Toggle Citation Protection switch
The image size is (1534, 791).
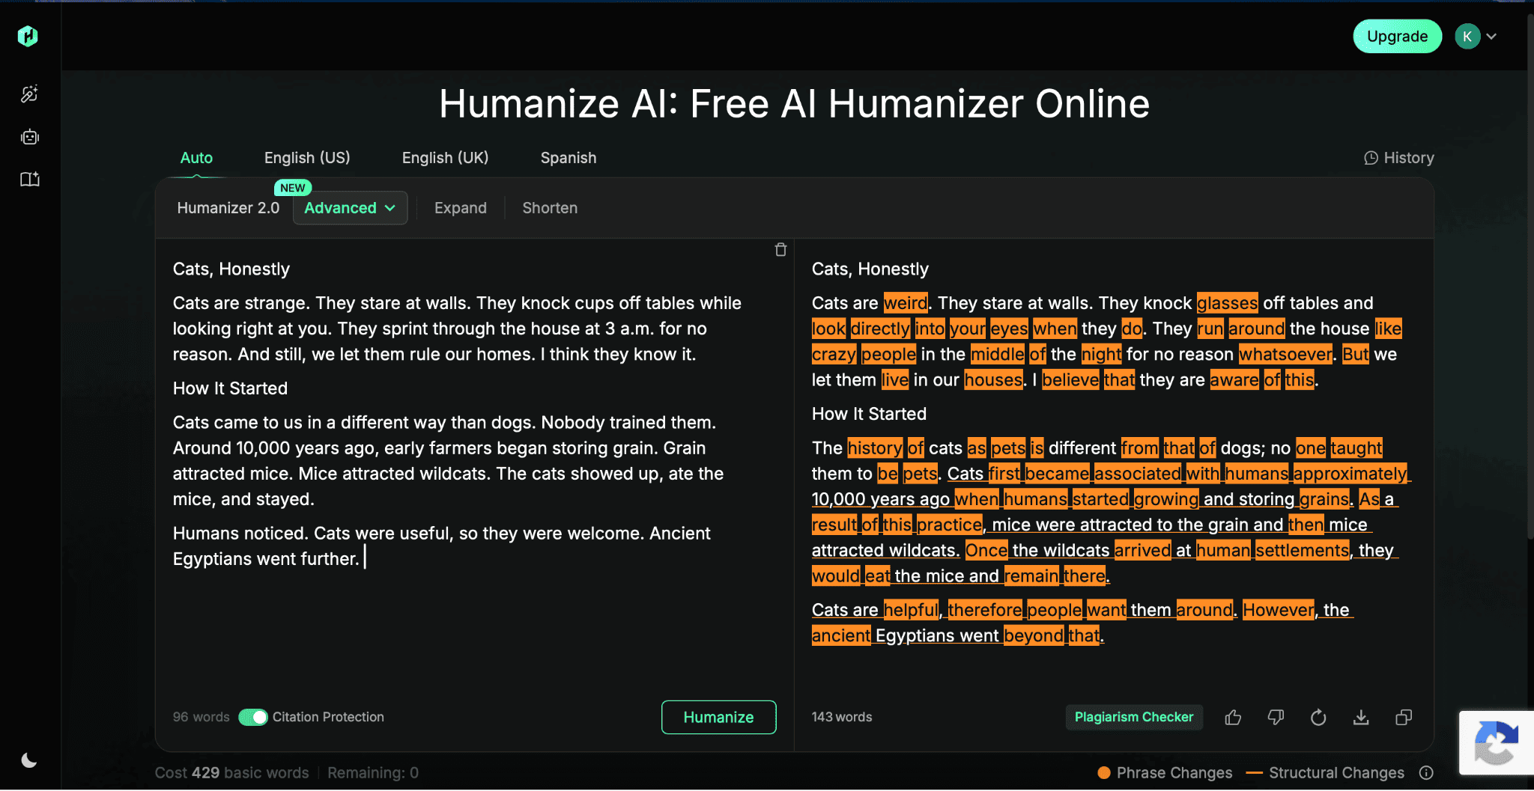(253, 717)
